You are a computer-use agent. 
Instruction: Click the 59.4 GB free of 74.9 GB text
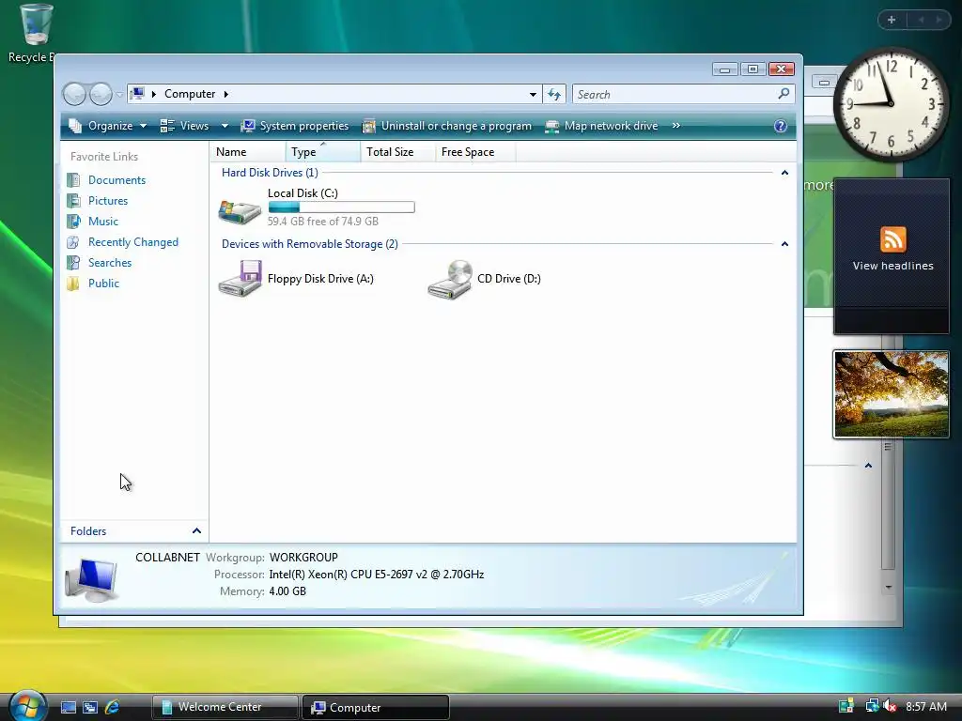coord(323,222)
